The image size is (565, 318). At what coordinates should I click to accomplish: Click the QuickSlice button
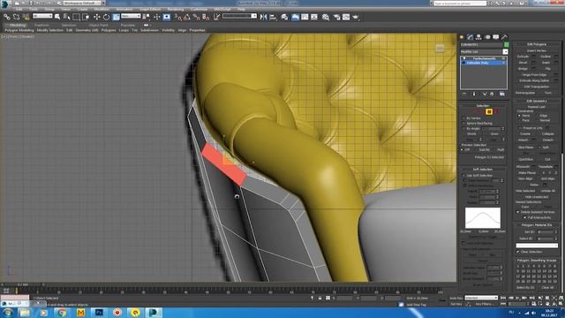tap(526, 159)
